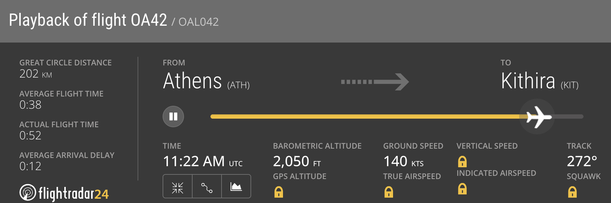Click the Indicated Airspeed lock icon
This screenshot has width=611, height=203.
pyautogui.click(x=462, y=188)
